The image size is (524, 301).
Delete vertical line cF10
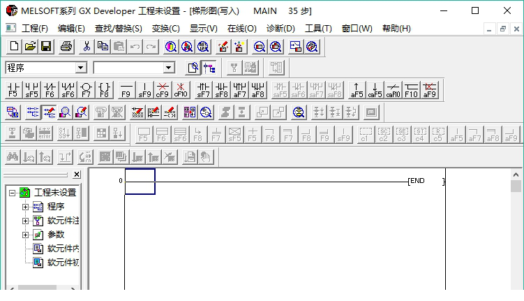(181, 90)
